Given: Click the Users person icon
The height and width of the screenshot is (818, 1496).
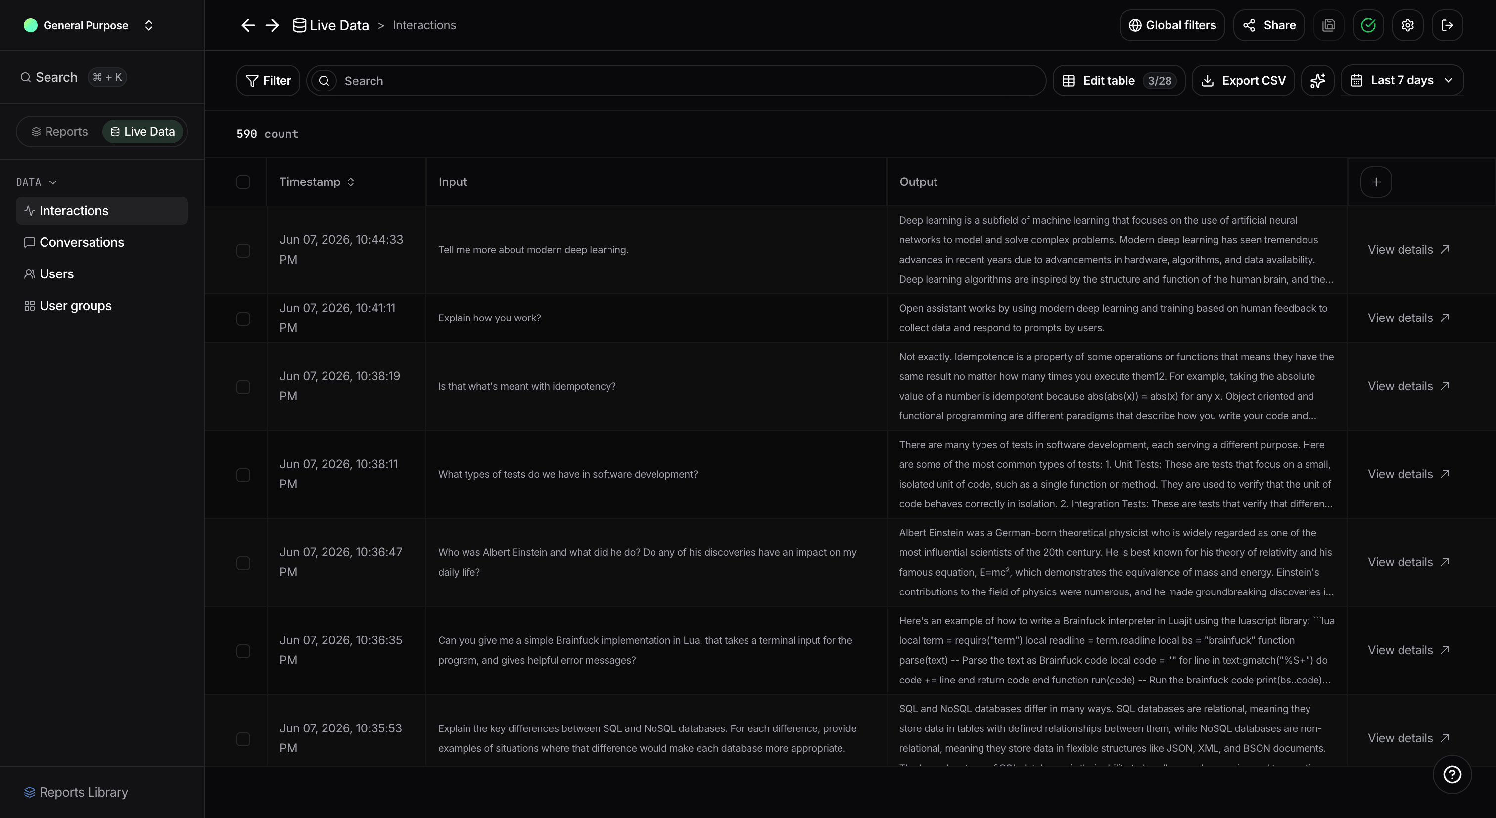Looking at the screenshot, I should point(29,274).
